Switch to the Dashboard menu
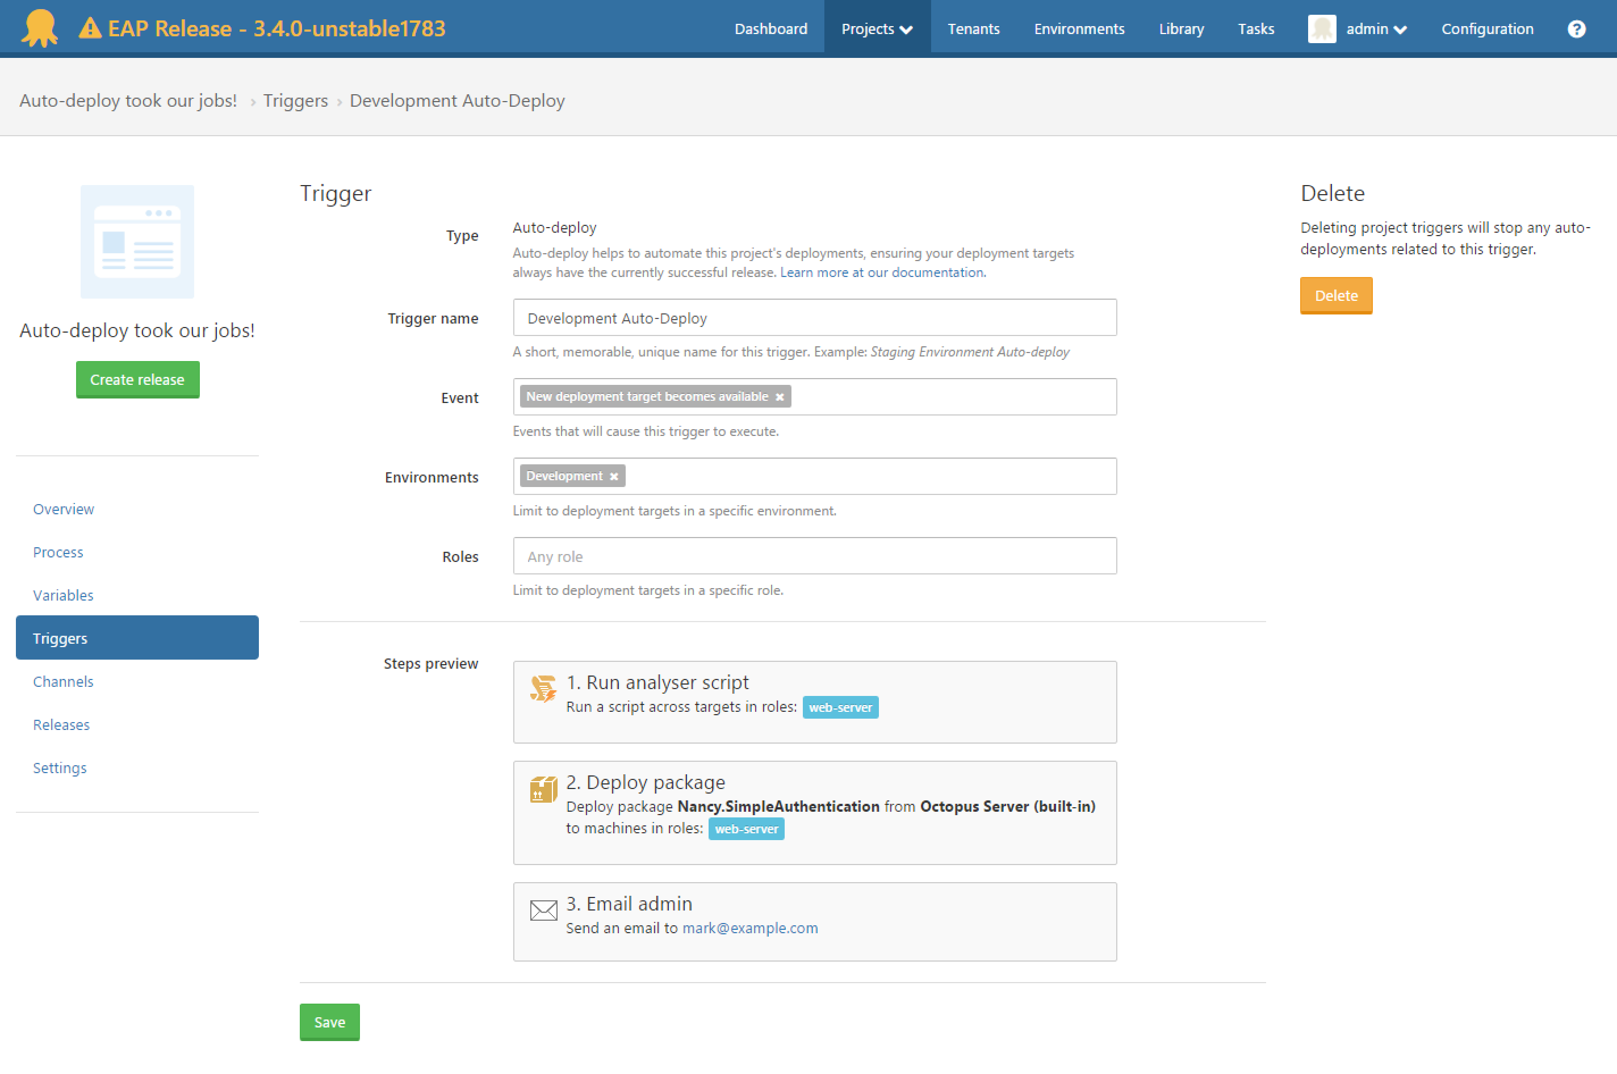 pos(770,28)
